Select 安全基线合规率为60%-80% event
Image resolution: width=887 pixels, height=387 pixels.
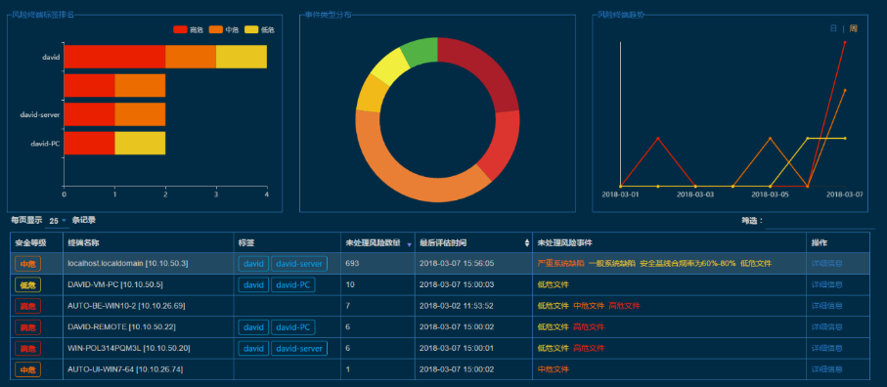(x=687, y=263)
